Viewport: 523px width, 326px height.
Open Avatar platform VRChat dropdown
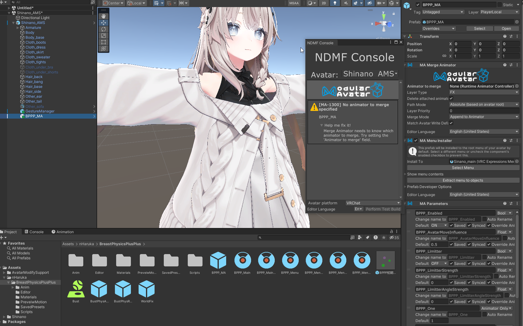click(x=373, y=203)
